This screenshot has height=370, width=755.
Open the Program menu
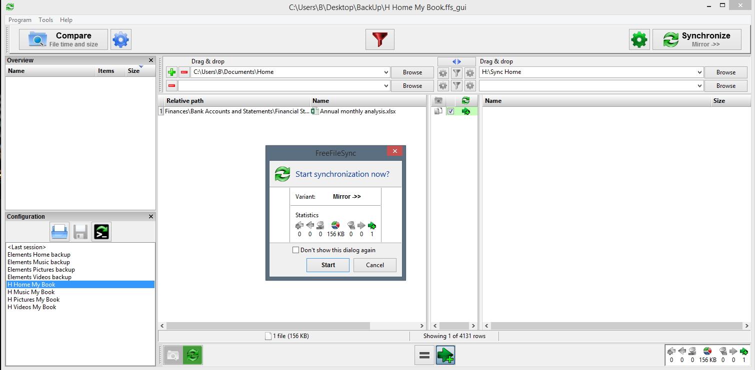tap(20, 20)
